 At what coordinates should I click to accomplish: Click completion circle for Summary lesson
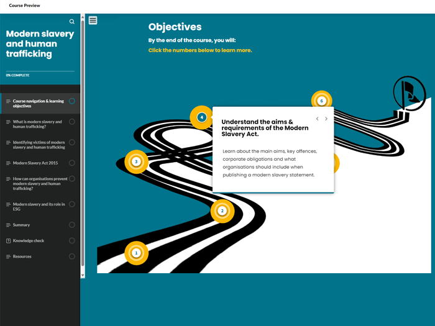click(72, 225)
